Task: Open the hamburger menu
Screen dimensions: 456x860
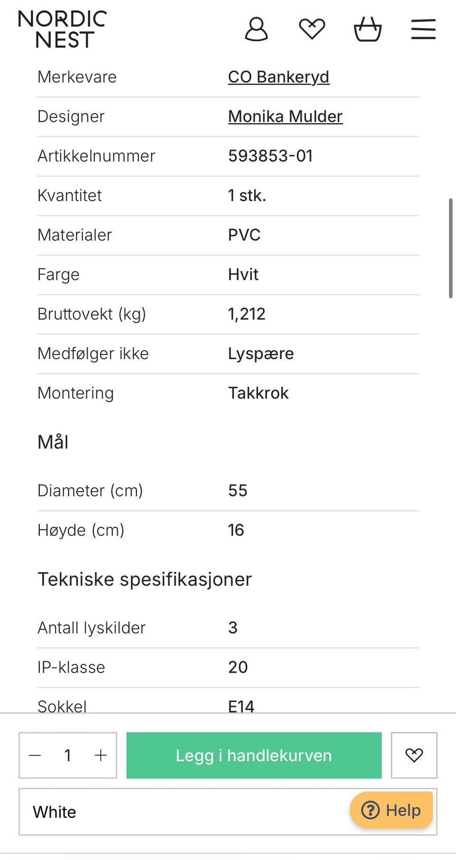Action: pyautogui.click(x=423, y=29)
